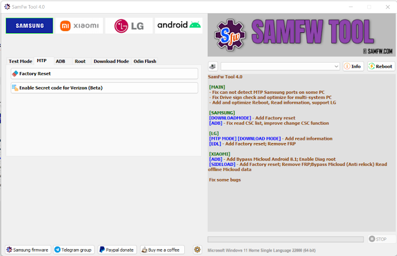The width and height of the screenshot is (397, 256).
Task: Select the Samsung brand button
Action: point(29,25)
